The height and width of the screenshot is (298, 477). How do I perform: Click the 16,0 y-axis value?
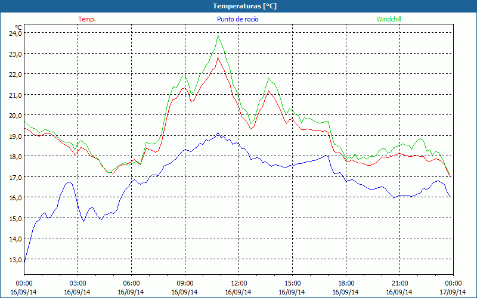click(16, 198)
